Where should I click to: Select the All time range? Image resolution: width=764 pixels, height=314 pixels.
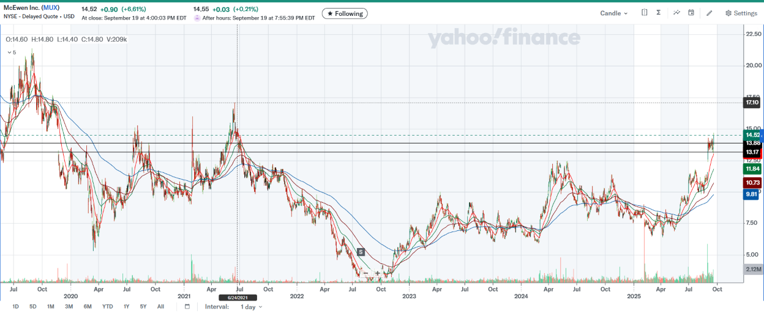pyautogui.click(x=160, y=307)
